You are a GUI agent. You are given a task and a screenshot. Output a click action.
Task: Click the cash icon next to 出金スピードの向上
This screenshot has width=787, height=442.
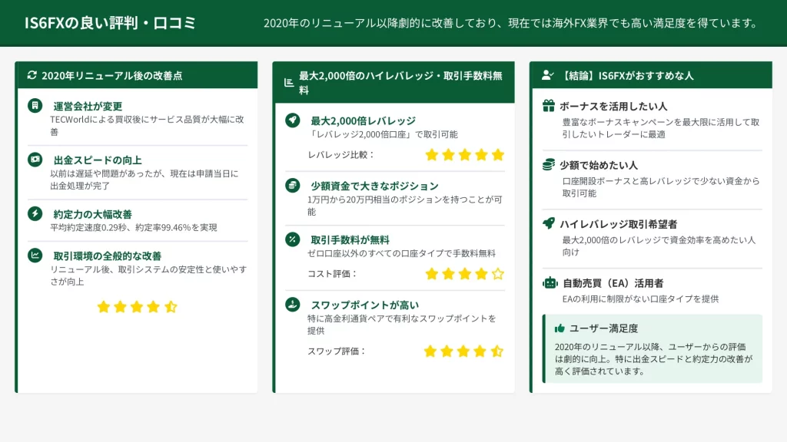click(x=35, y=160)
